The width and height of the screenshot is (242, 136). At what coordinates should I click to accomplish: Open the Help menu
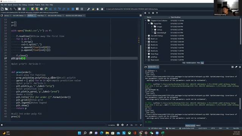pyautogui.click(x=51, y=5)
